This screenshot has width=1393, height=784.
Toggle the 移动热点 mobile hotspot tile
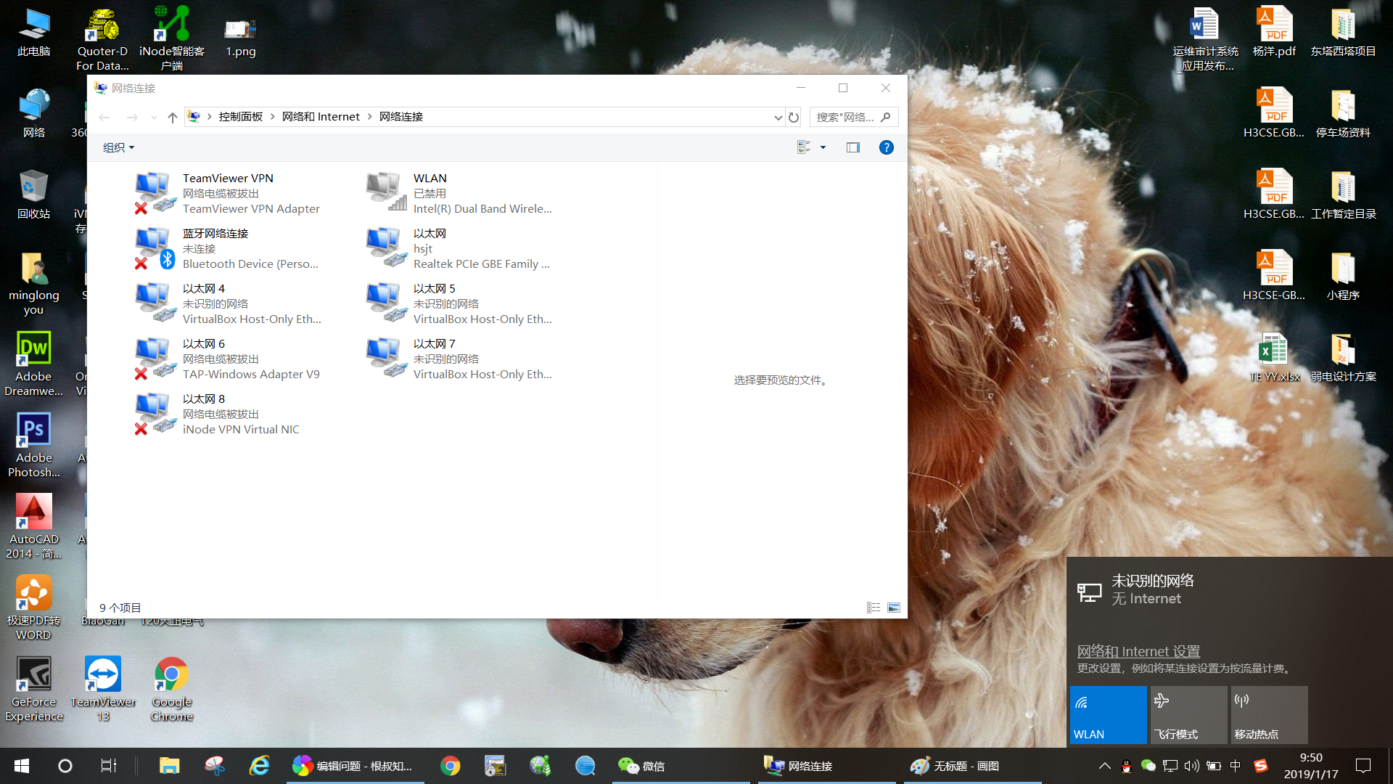[1268, 714]
